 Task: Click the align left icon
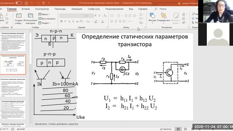coord(112,21)
